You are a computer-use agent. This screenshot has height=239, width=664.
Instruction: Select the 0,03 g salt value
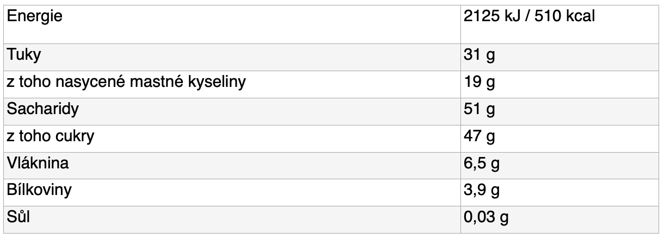click(x=487, y=217)
